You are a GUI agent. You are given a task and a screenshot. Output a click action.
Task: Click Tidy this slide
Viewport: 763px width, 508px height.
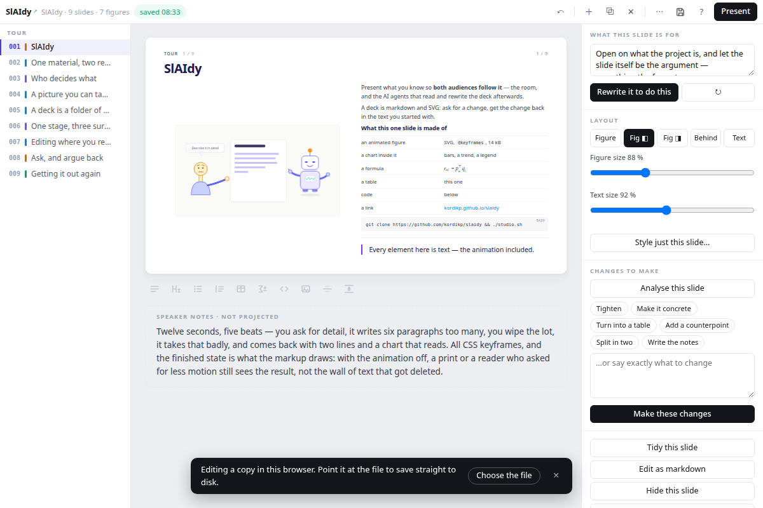pyautogui.click(x=672, y=448)
